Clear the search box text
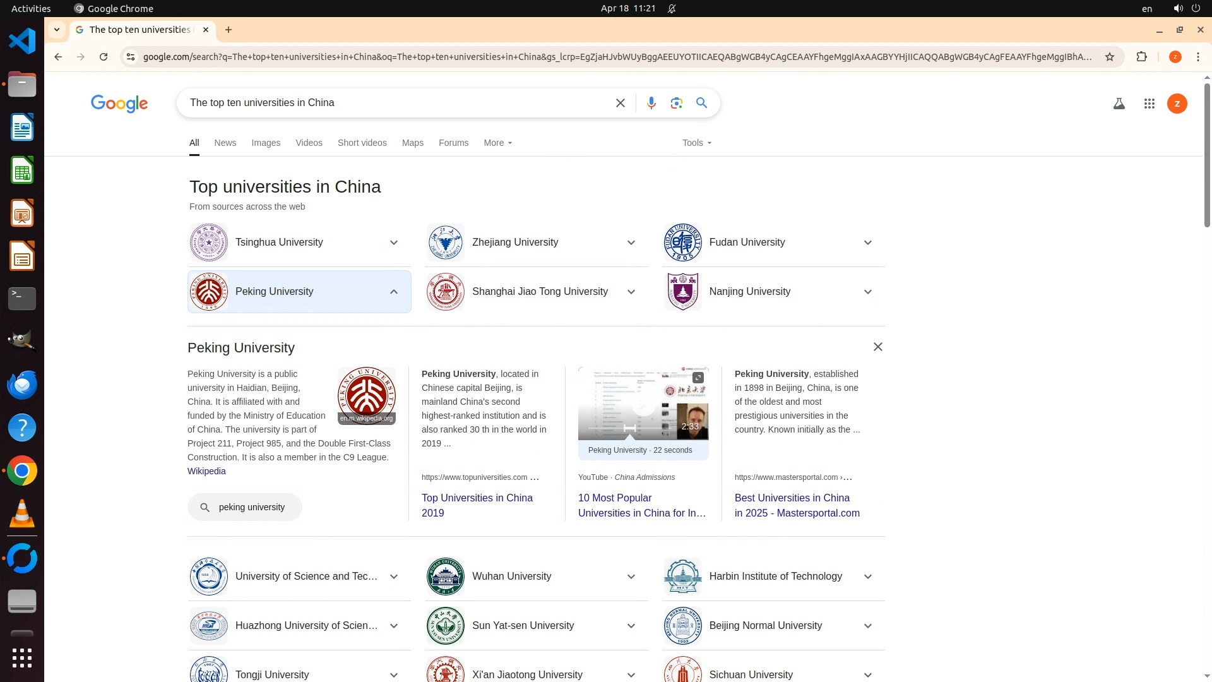This screenshot has height=682, width=1212. (x=620, y=103)
